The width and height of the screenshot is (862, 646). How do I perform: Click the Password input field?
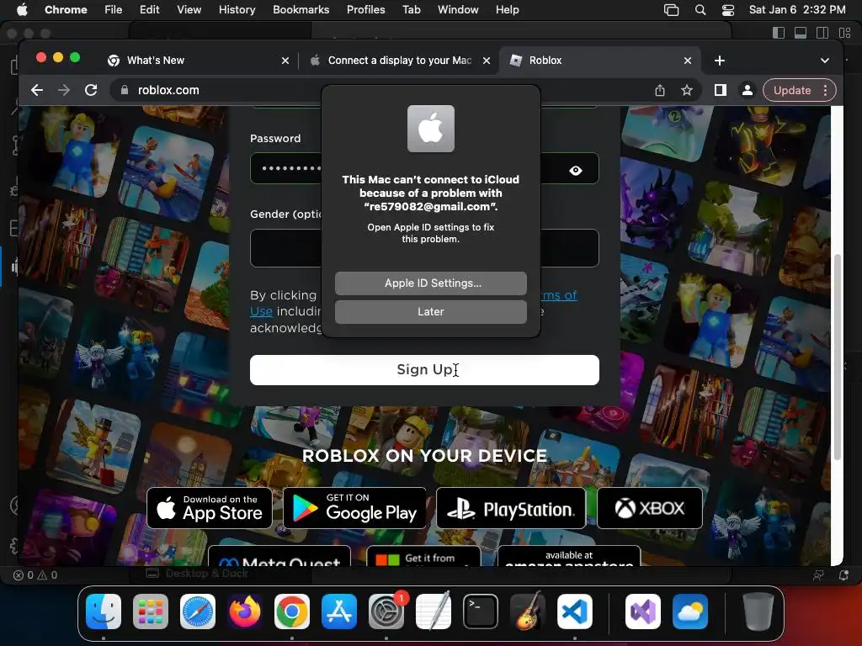pos(424,168)
